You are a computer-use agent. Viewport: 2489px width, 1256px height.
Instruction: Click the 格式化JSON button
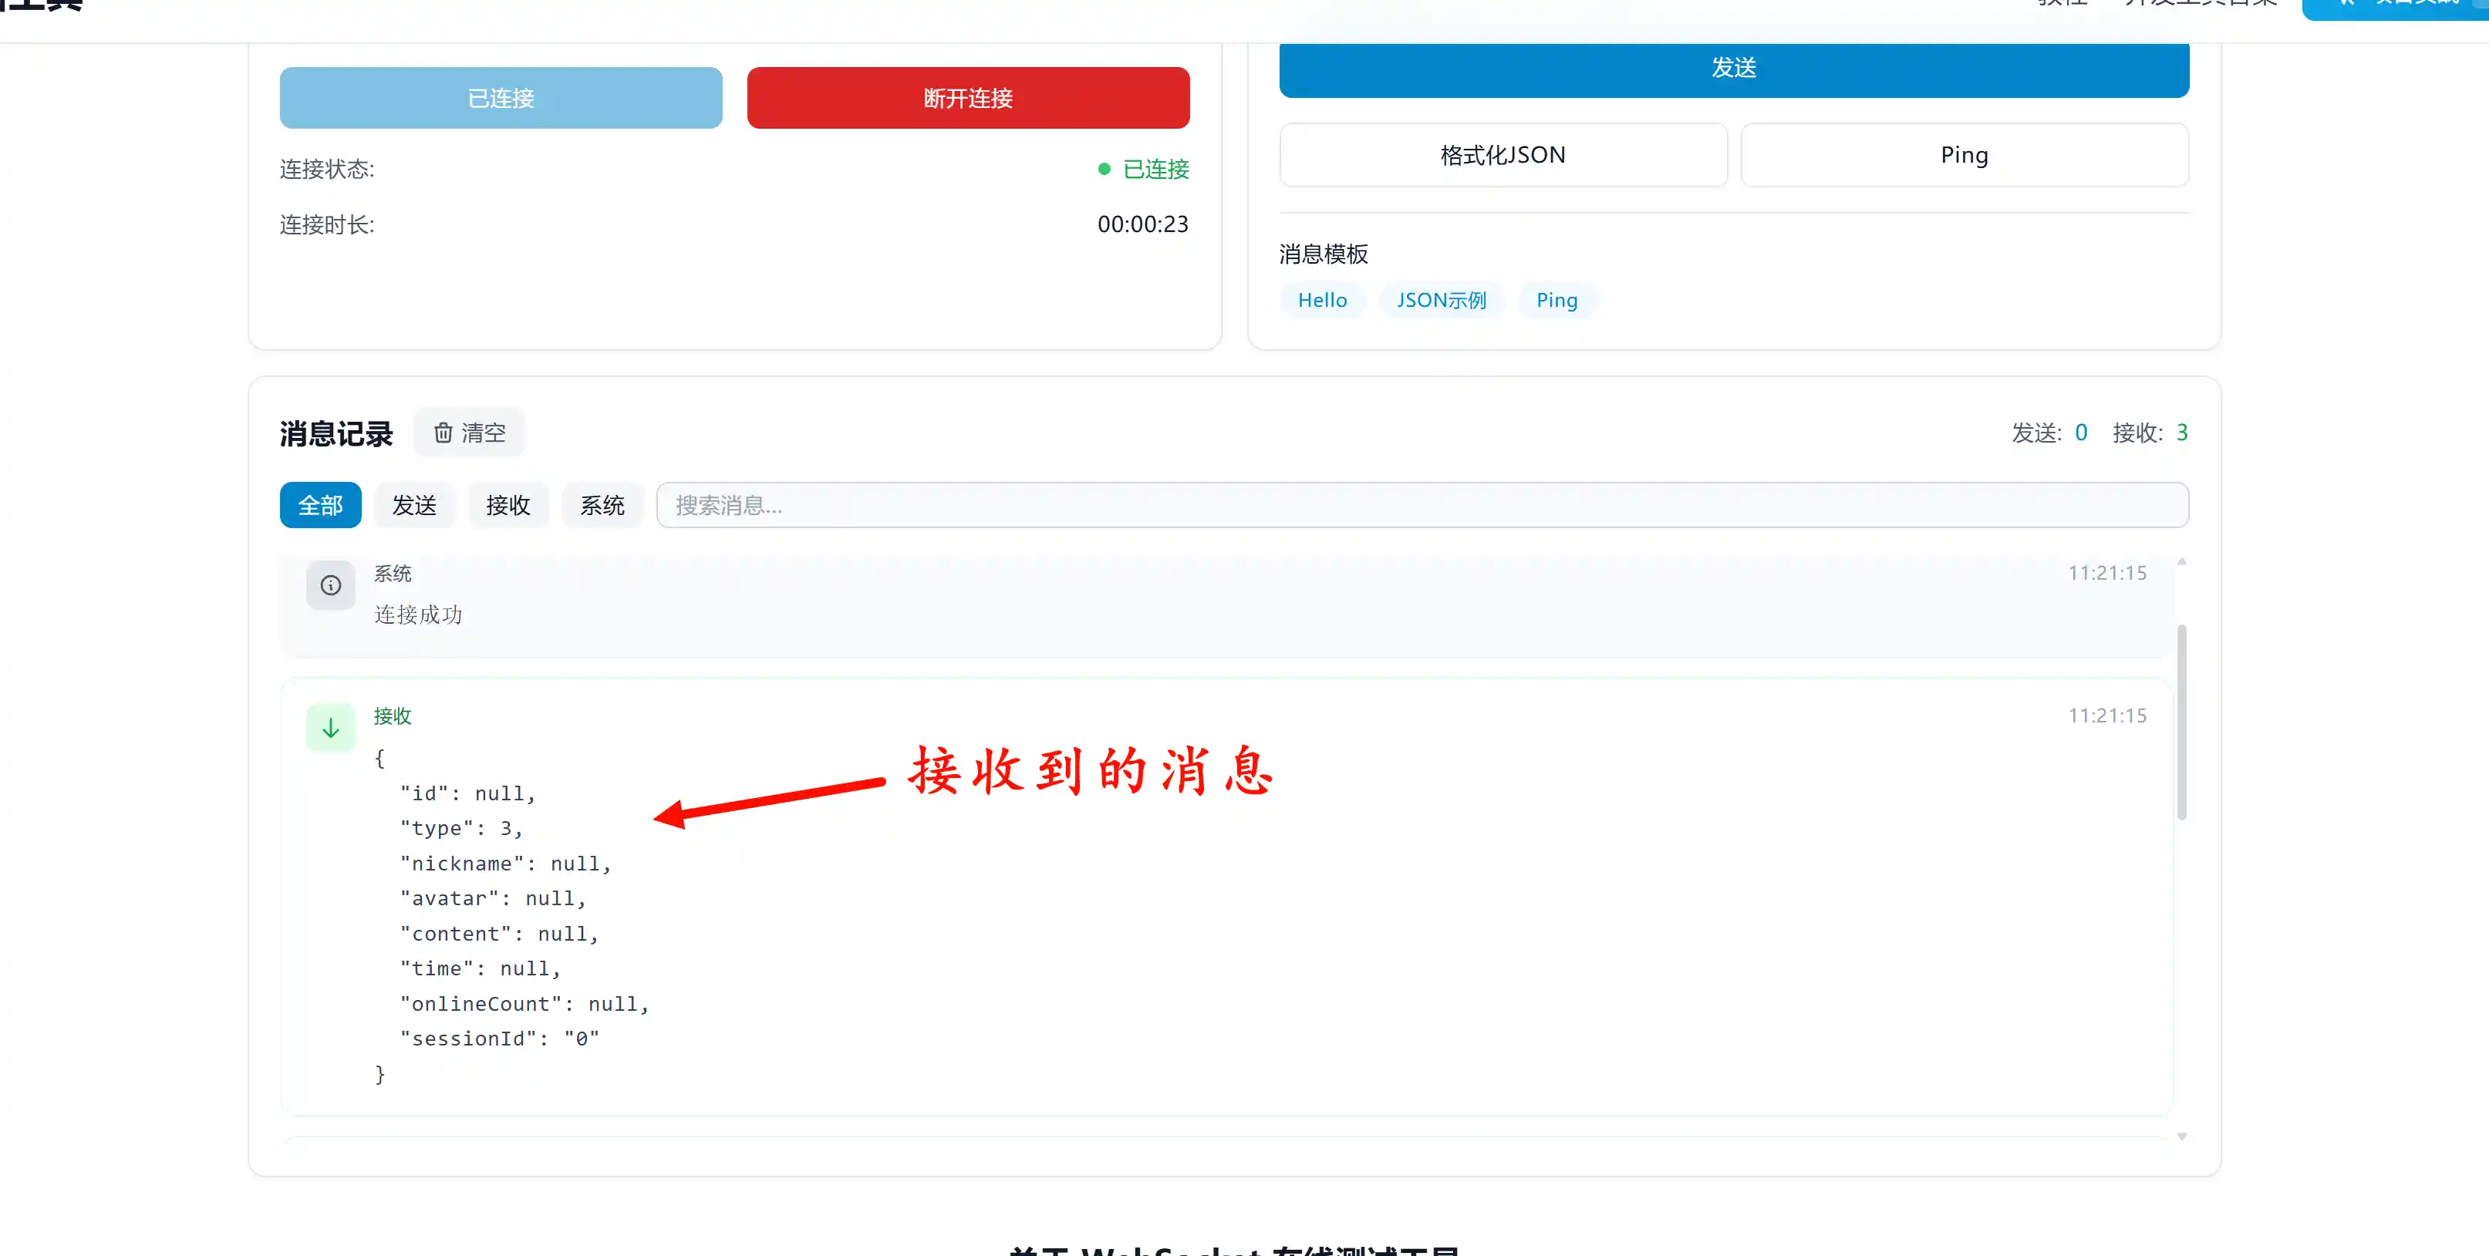click(1503, 154)
